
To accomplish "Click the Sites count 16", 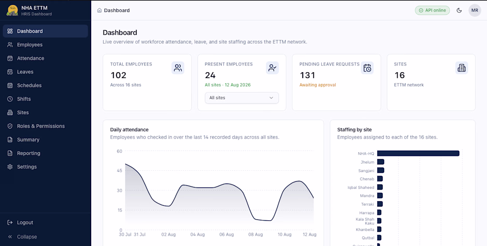I will tap(399, 75).
